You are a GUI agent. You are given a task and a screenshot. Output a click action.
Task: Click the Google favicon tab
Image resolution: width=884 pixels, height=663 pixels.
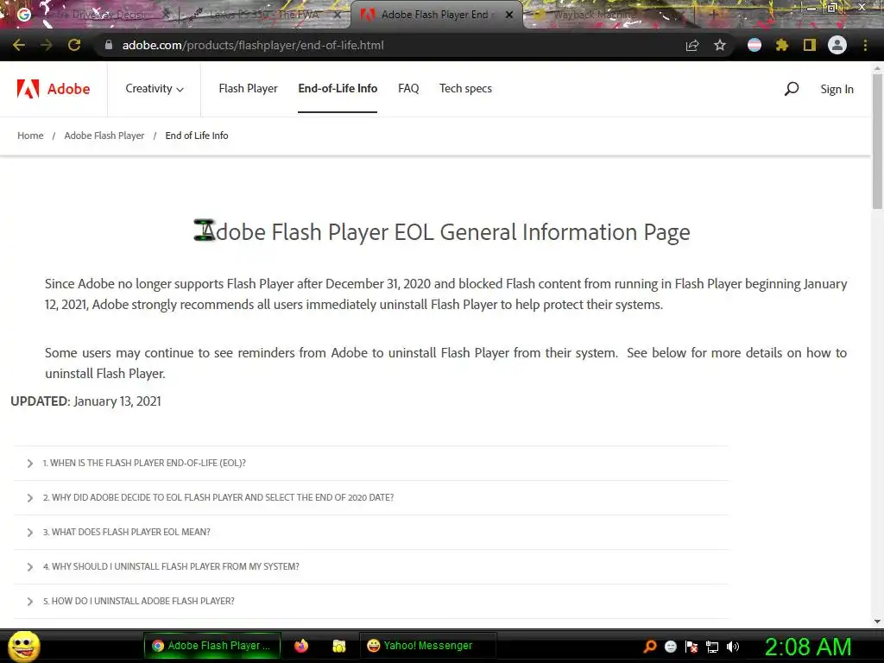(23, 15)
